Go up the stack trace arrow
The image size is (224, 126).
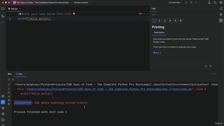[9, 85]
